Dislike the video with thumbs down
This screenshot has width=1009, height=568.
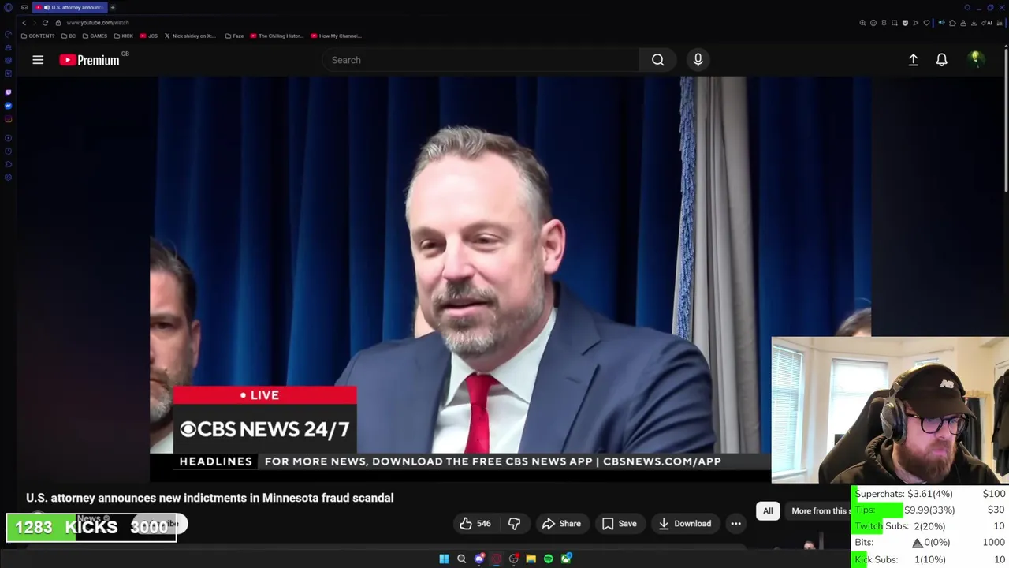click(514, 524)
